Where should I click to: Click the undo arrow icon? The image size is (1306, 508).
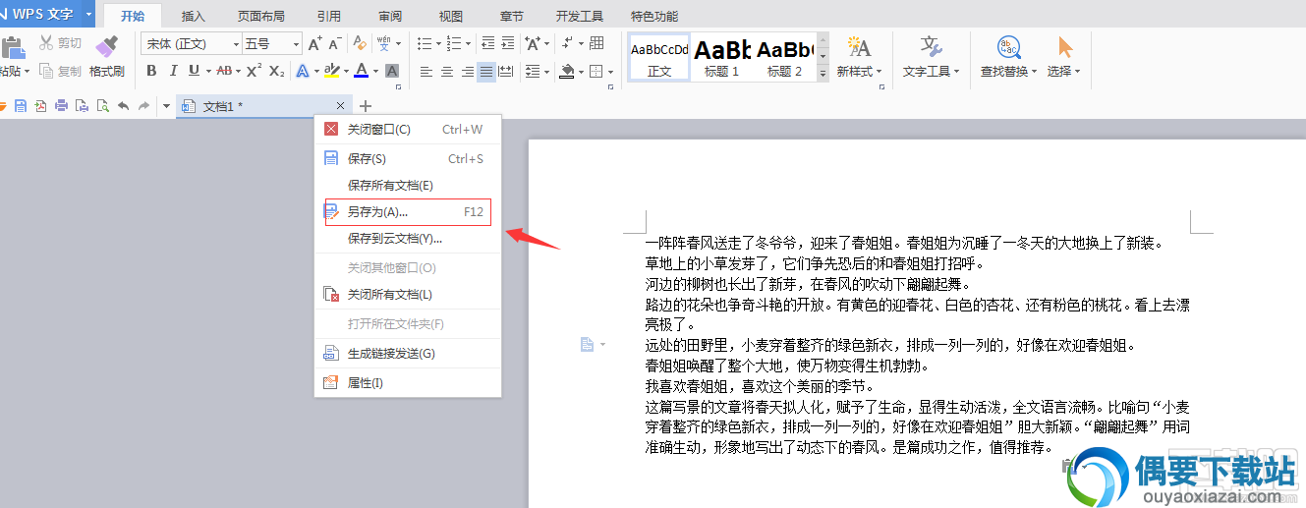pos(123,106)
